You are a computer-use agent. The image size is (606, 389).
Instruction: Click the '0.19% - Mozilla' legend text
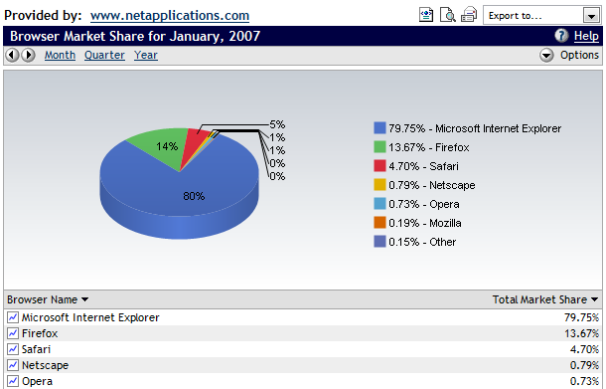click(x=425, y=223)
